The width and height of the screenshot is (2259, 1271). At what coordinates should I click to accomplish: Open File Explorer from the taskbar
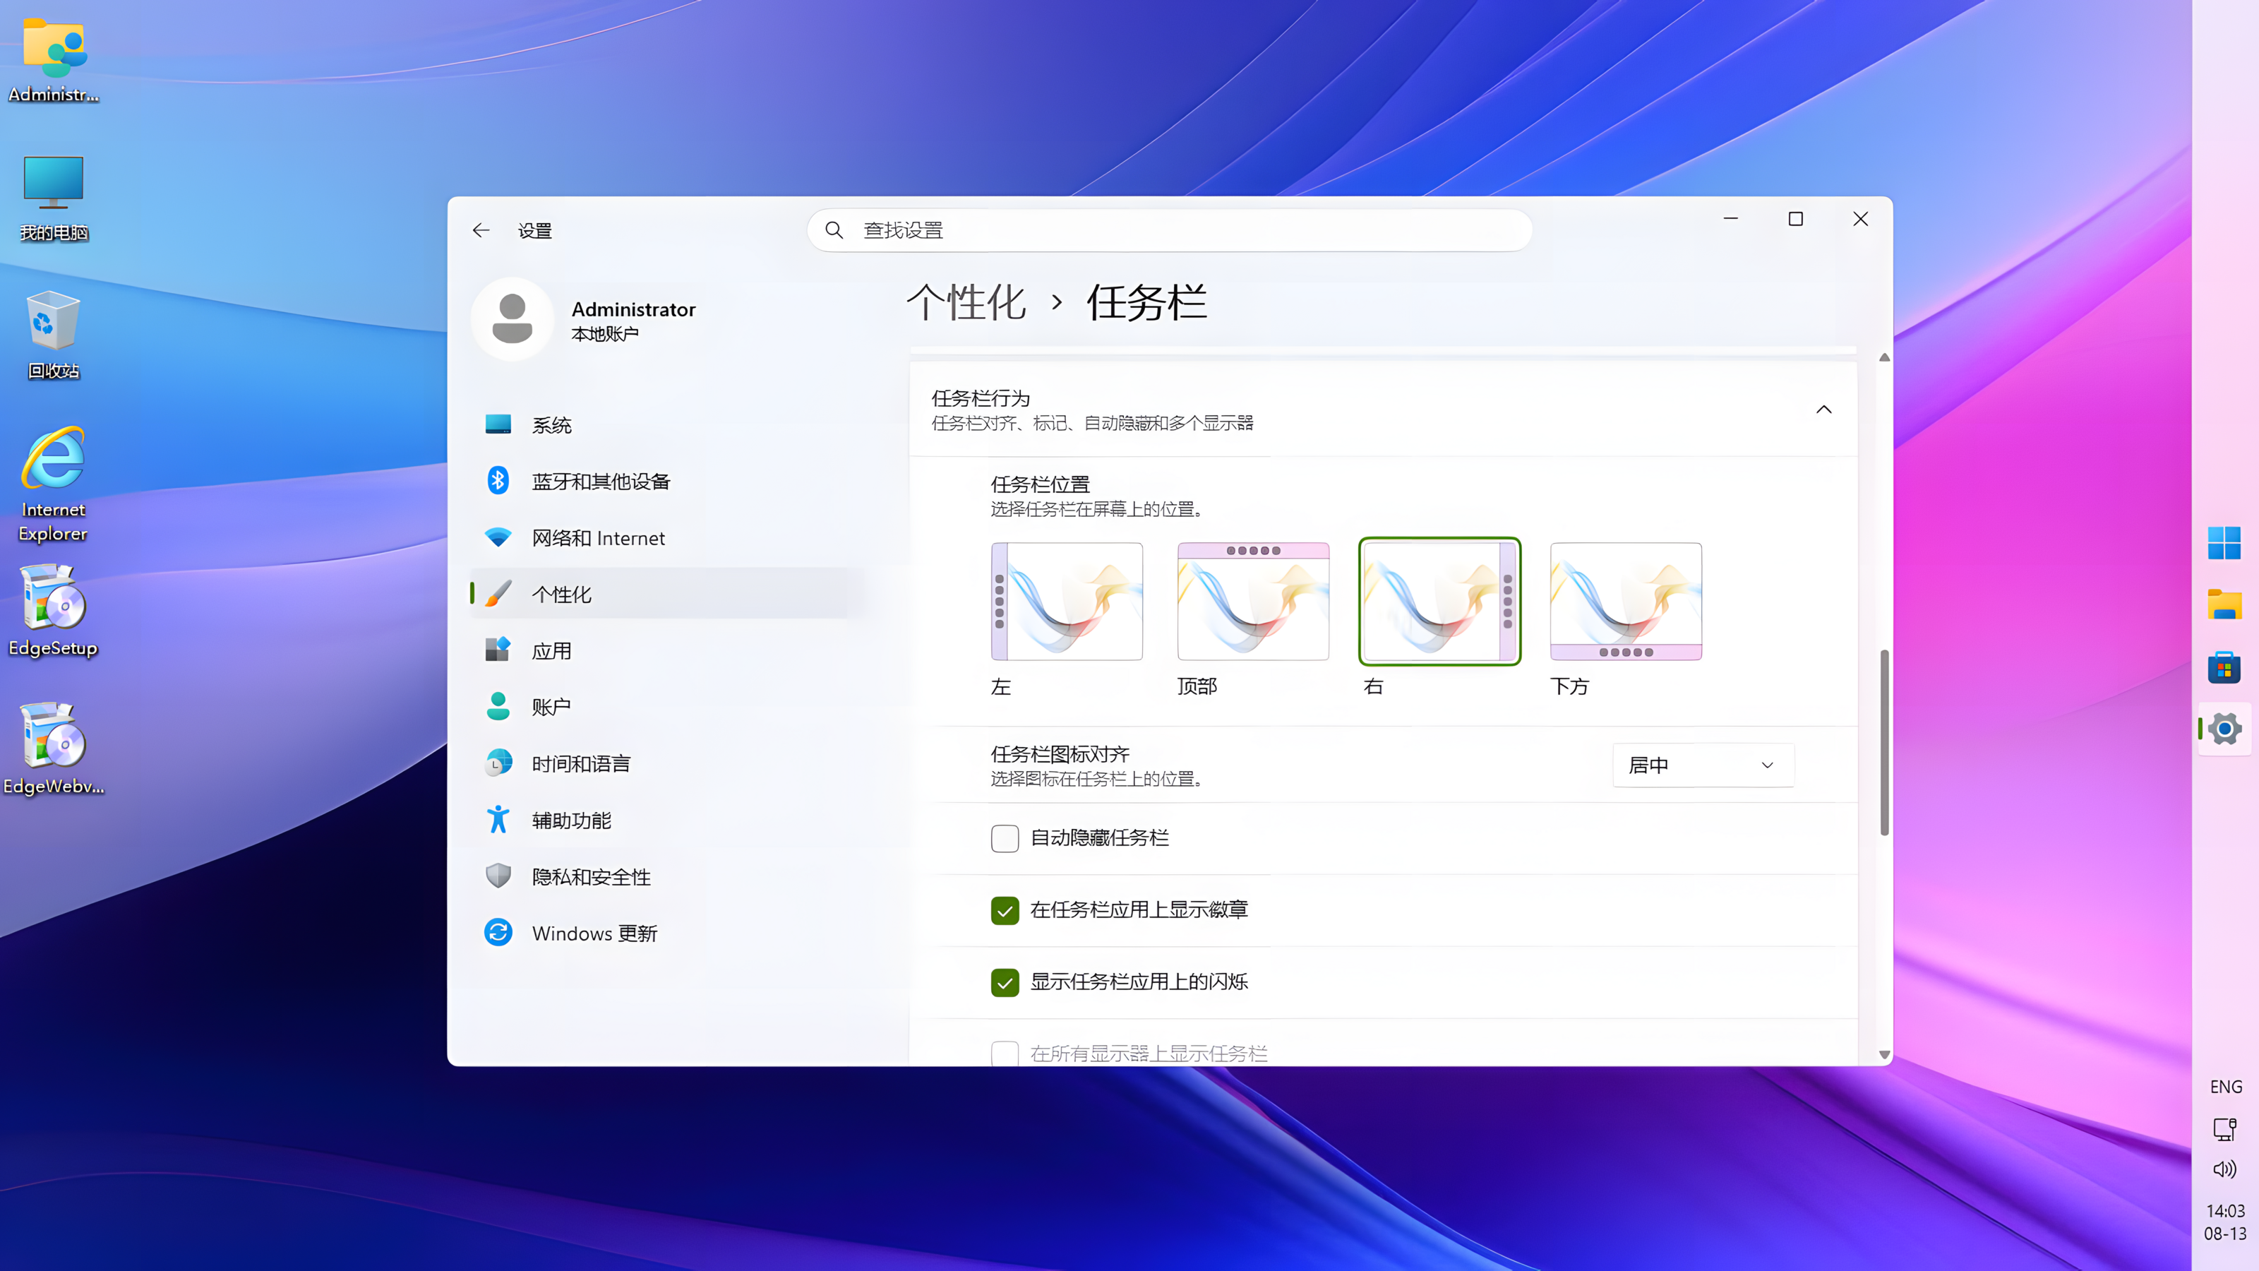pos(2224,605)
